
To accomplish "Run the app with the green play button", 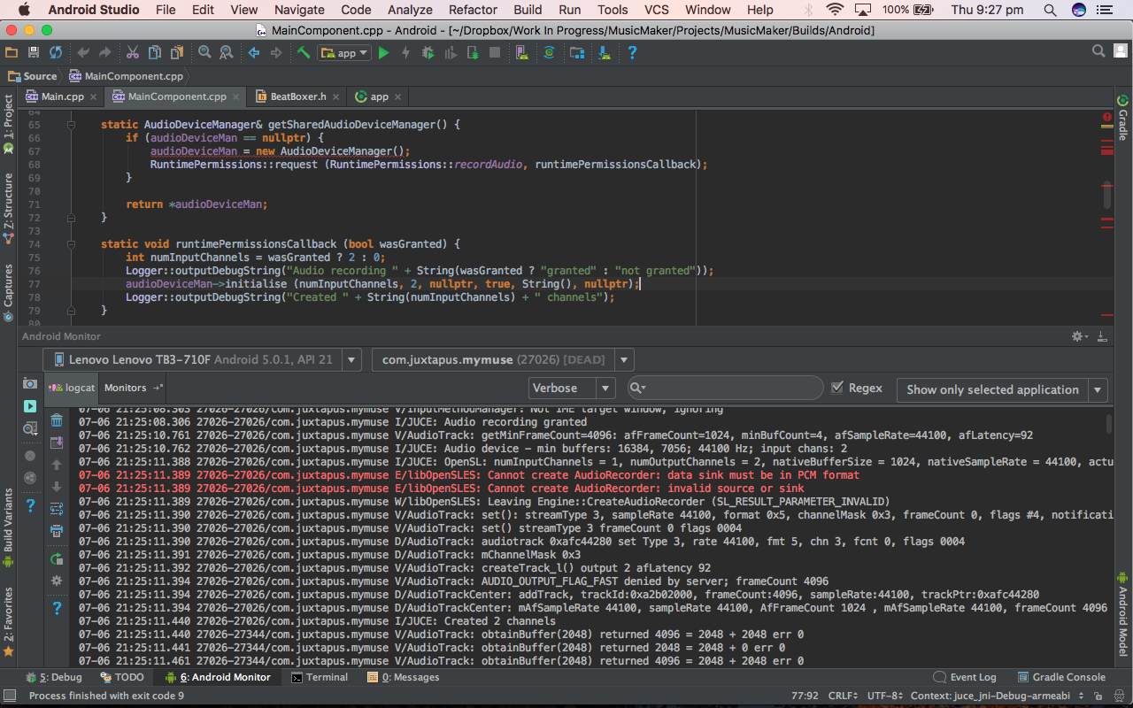I will [x=383, y=53].
